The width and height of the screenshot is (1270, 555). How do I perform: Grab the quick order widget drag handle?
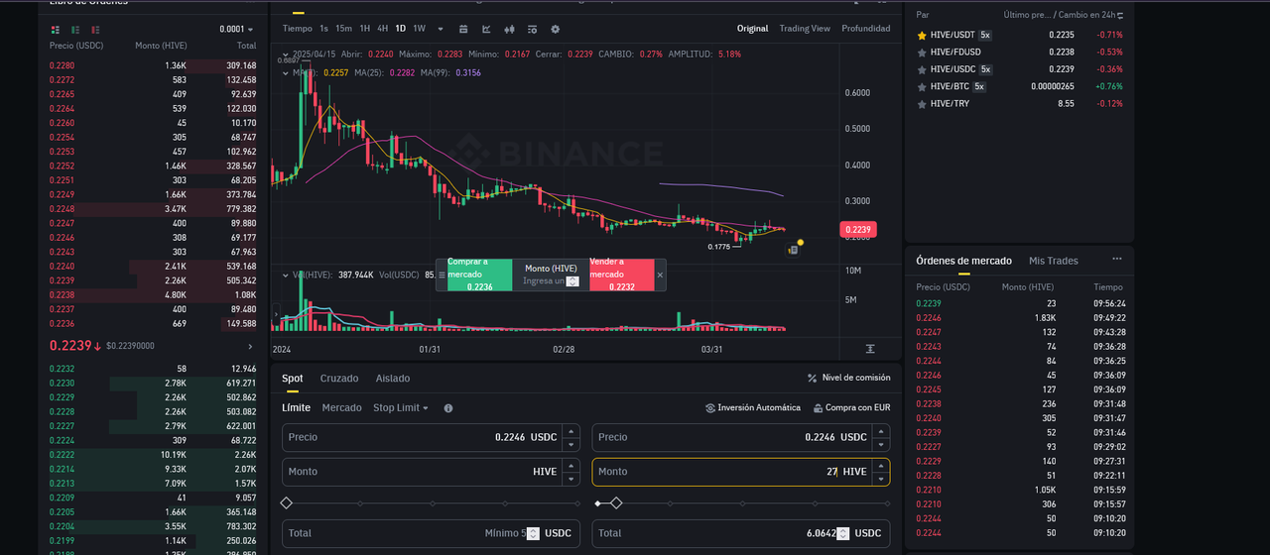point(442,275)
